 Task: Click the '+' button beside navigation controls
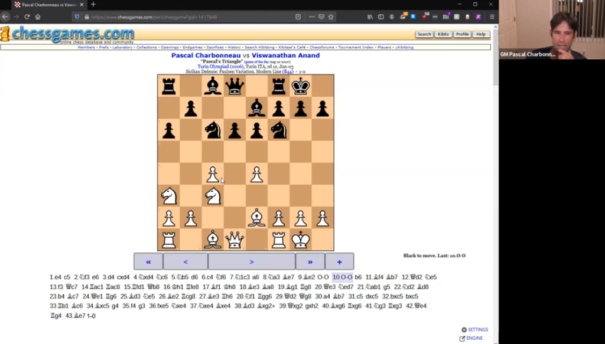(x=339, y=261)
